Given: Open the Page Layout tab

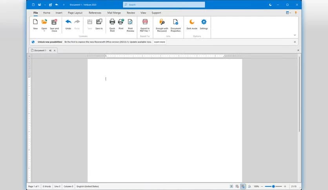Looking at the screenshot, I should click(75, 13).
